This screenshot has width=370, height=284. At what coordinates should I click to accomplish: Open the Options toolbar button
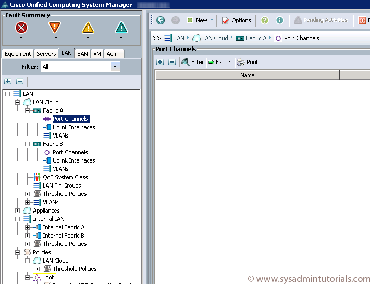(x=236, y=20)
